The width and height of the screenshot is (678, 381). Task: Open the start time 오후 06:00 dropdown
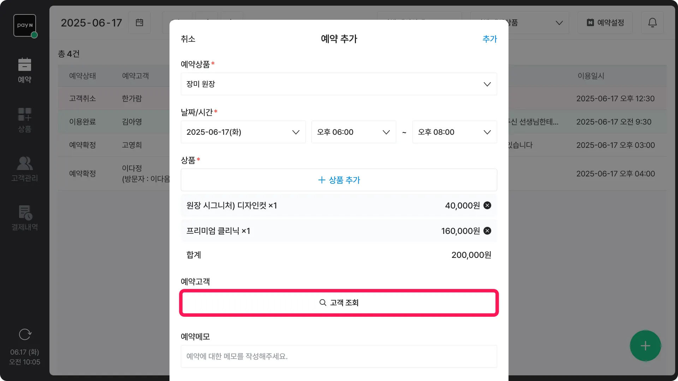click(x=353, y=132)
